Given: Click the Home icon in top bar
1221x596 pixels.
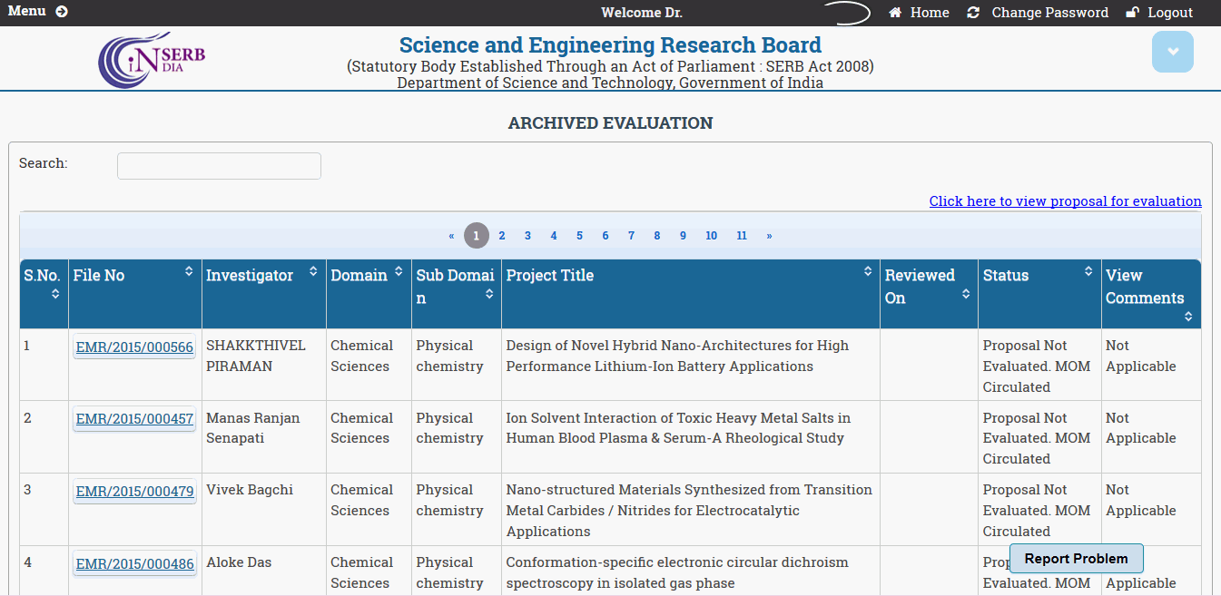Looking at the screenshot, I should coord(895,13).
